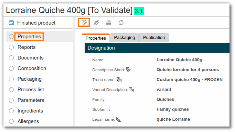The image size is (235, 132).
Task: Open Properties in the left sidebar
Action: pyautogui.click(x=29, y=37)
